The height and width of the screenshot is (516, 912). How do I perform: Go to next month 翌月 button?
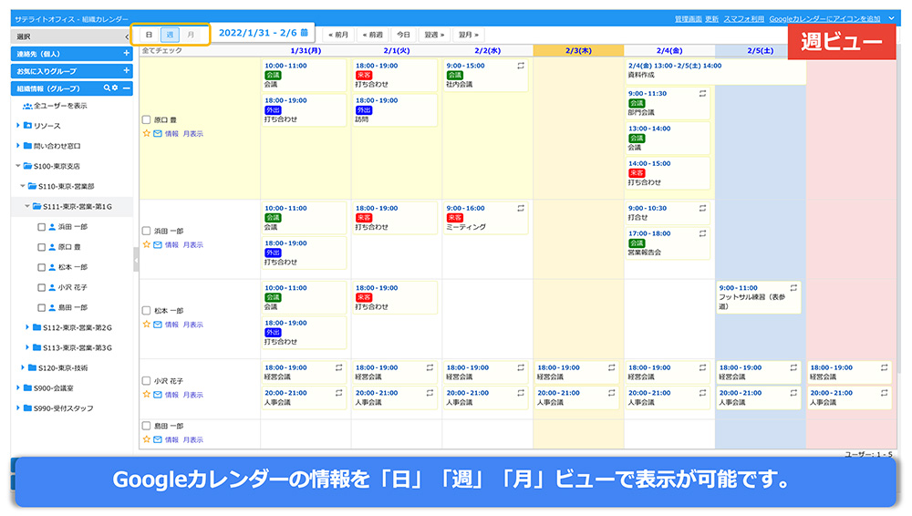click(469, 35)
